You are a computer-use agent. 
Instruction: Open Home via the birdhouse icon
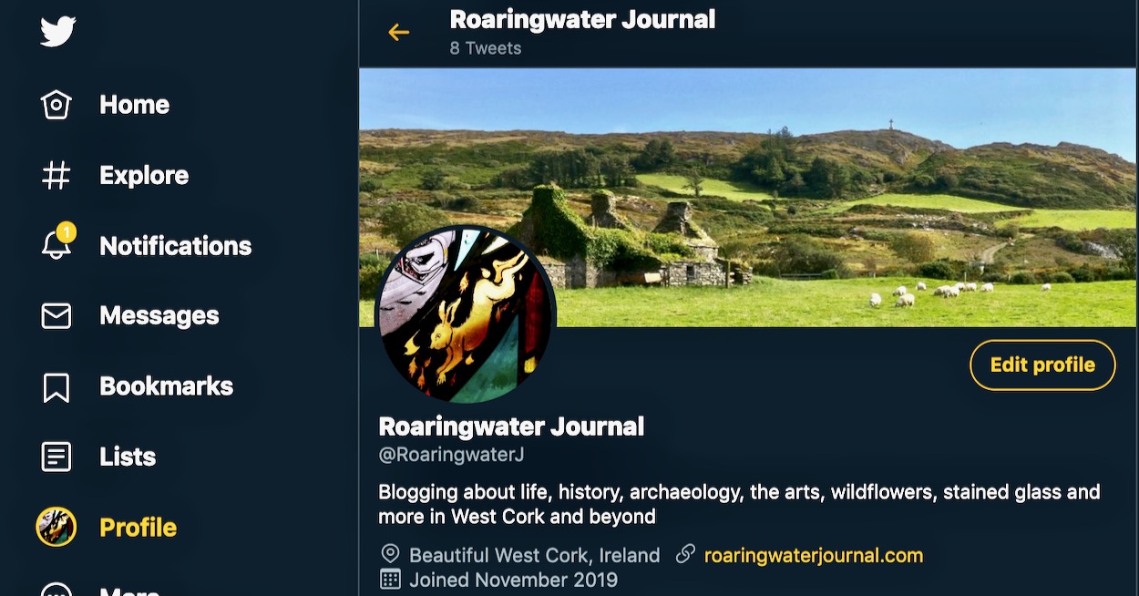56,105
